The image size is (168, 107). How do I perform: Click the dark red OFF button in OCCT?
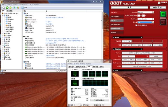tap(163, 22)
